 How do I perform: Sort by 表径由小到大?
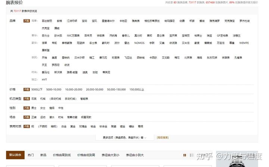(x=134, y=155)
